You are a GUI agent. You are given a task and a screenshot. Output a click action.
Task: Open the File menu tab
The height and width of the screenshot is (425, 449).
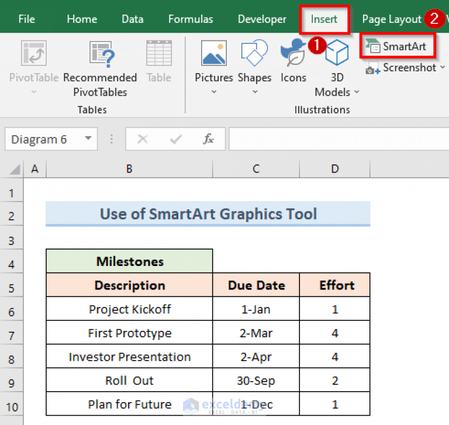[26, 19]
